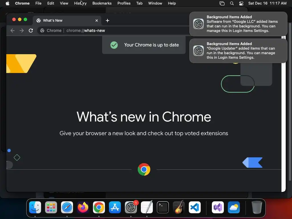Launch Terminal from the Dock

(163, 207)
